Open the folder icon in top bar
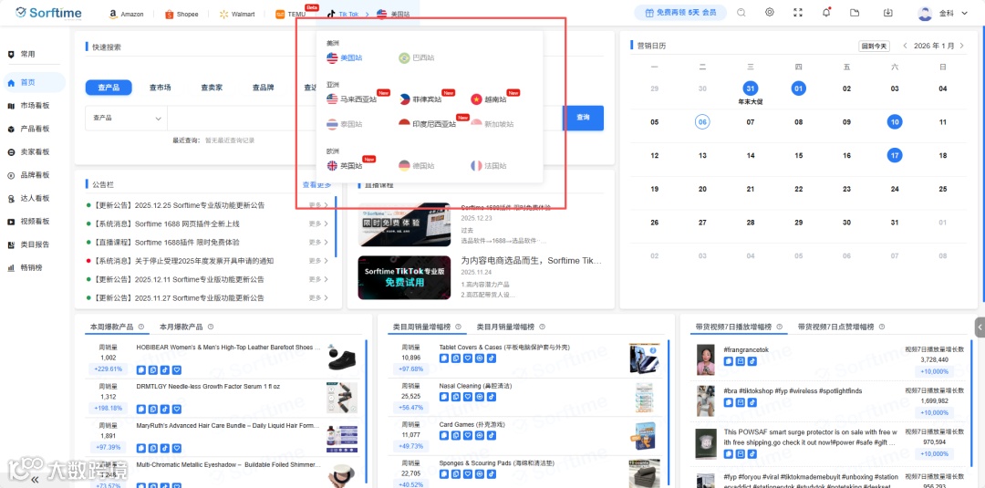This screenshot has width=985, height=488. 855,13
